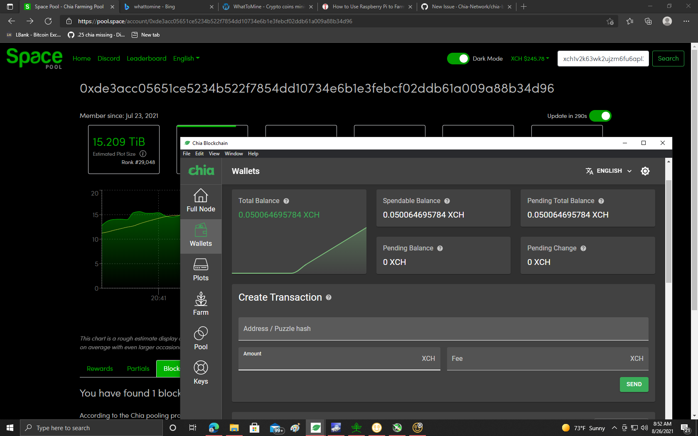Viewport: 698px width, 436px height.
Task: Add this page to favorites
Action: [610, 22]
